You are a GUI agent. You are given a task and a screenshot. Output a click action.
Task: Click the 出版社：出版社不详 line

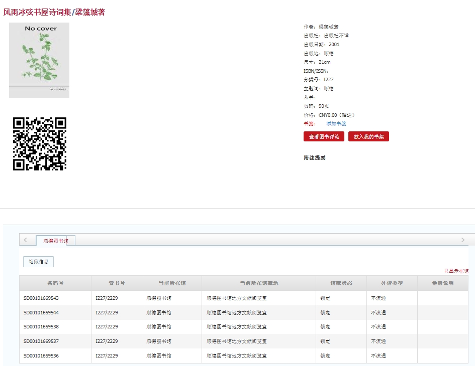click(x=326, y=36)
